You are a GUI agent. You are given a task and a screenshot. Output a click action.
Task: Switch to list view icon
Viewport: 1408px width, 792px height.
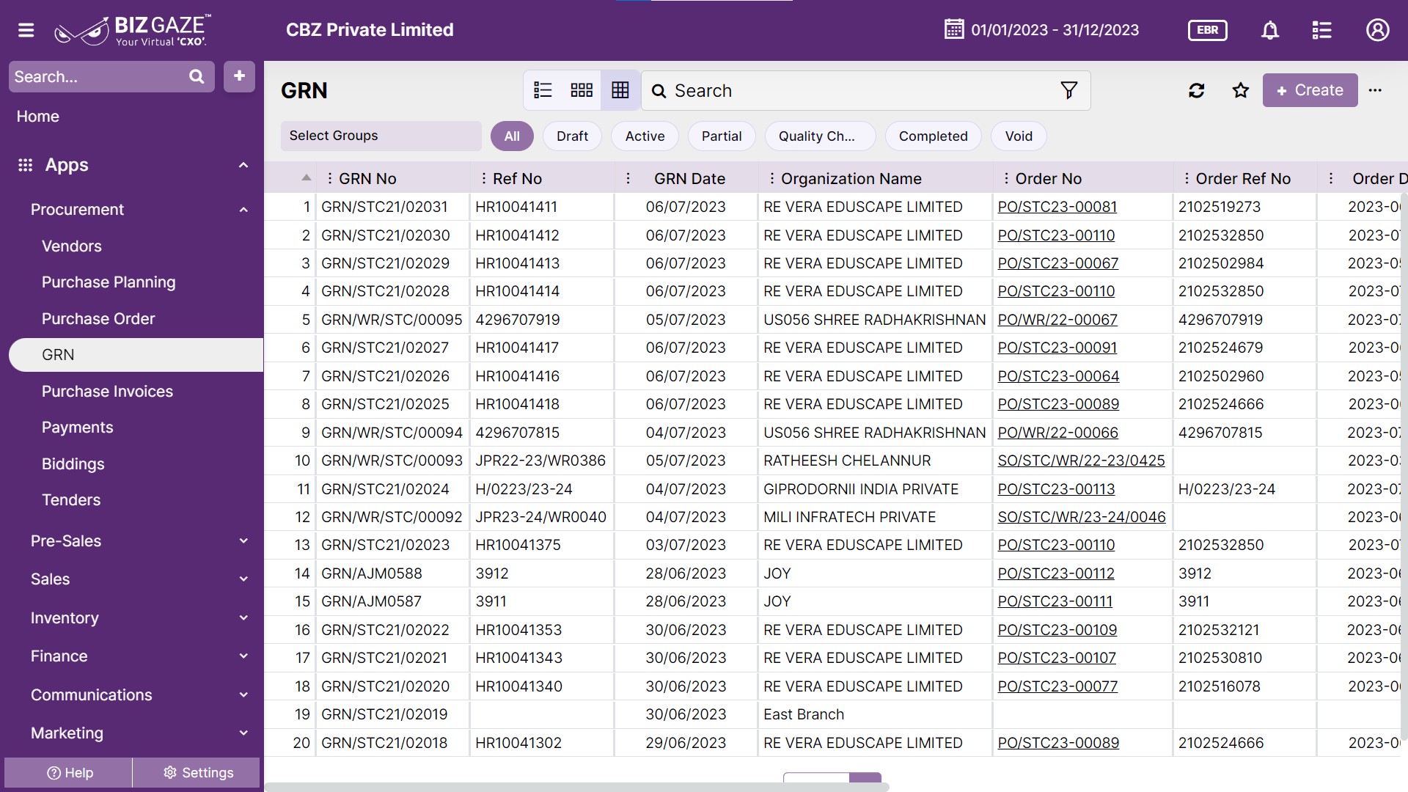543,90
